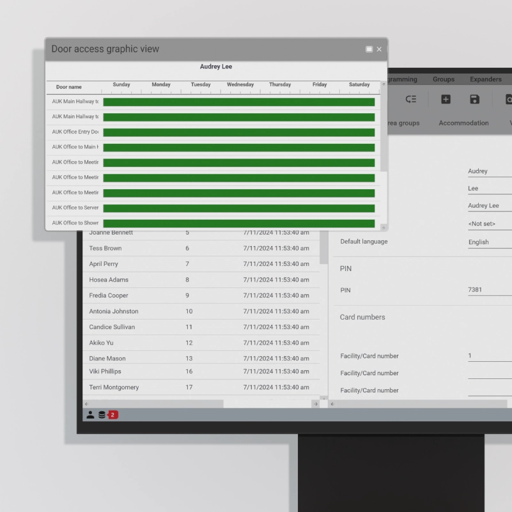Click the database stack icon in the status bar
Image resolution: width=512 pixels, height=512 pixels.
click(x=102, y=414)
